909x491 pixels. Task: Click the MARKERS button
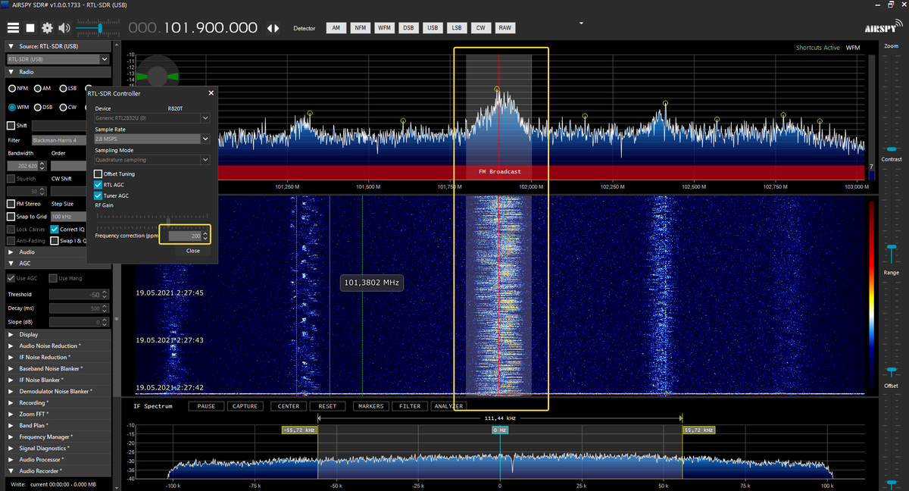pos(370,406)
